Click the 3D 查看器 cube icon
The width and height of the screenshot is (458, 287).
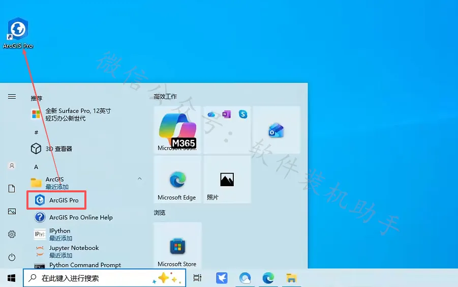[36, 149]
